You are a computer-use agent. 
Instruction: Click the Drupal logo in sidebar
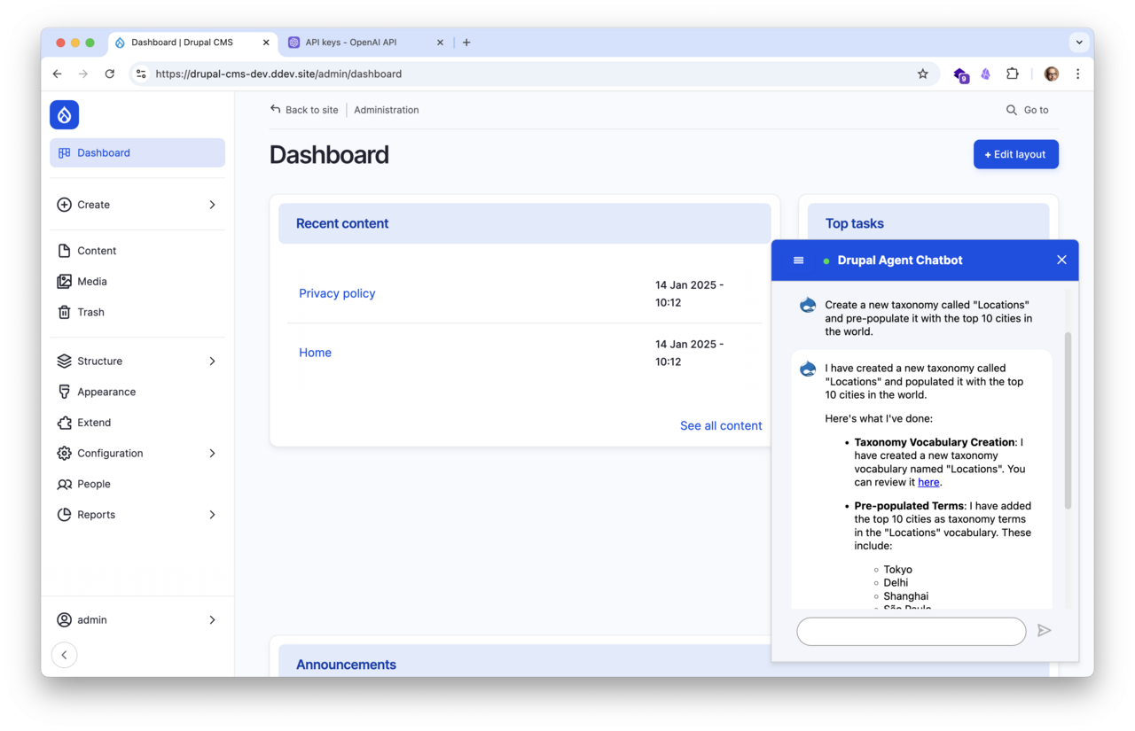64,115
